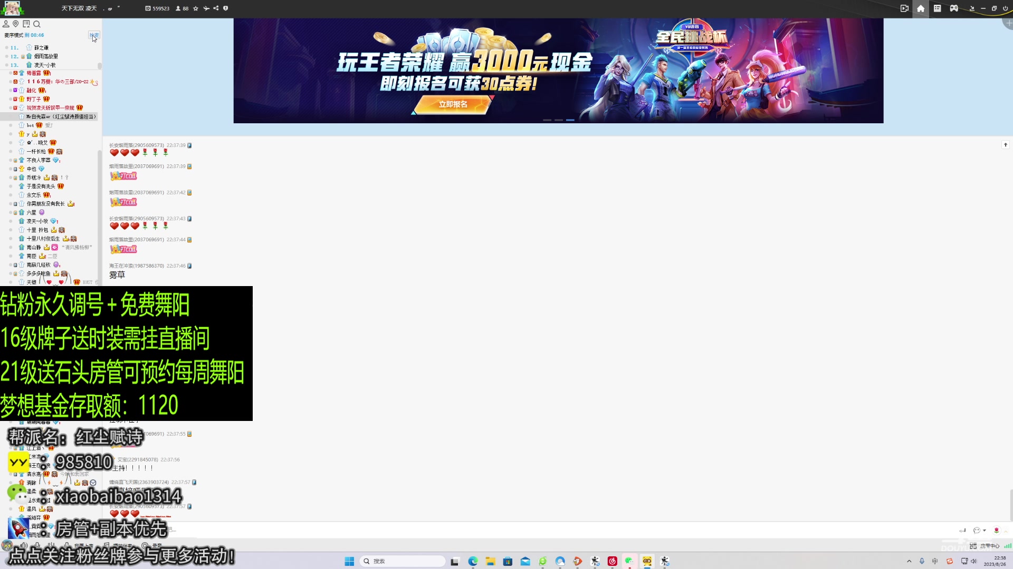Open Microsoft Edge from taskbar

[x=473, y=561]
